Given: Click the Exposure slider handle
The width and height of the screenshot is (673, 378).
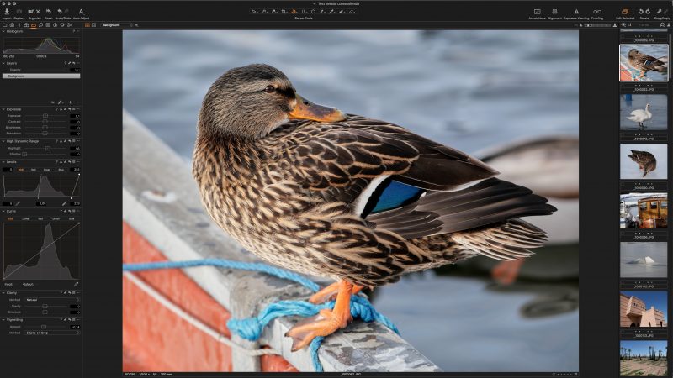Looking at the screenshot, I should click(45, 116).
